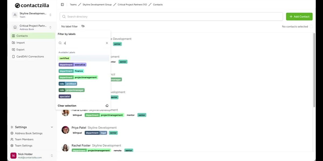Clear the label search with the X icon

click(x=107, y=43)
